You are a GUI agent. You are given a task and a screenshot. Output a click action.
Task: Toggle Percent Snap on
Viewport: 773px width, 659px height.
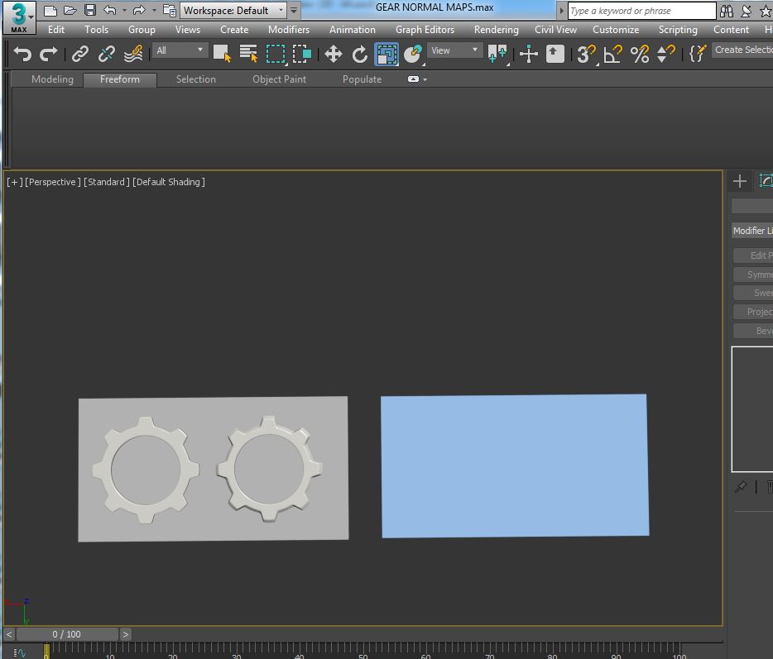pos(639,55)
